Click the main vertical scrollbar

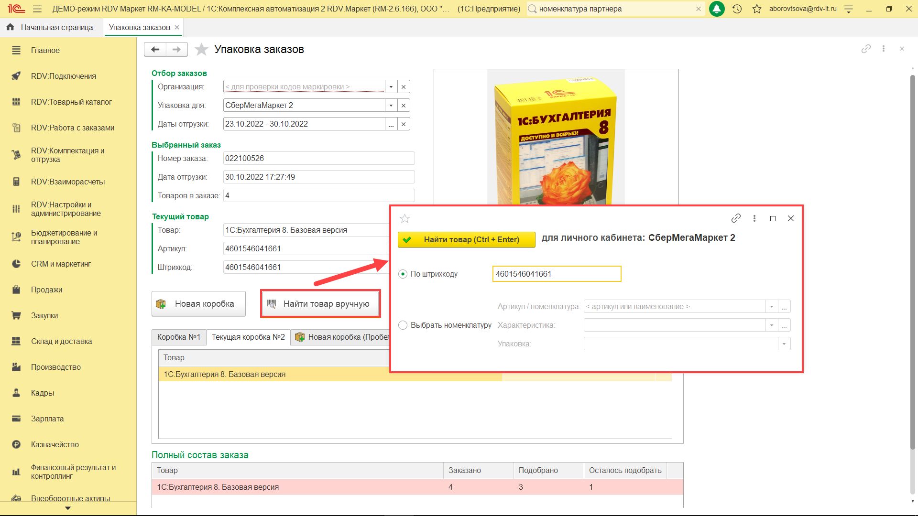(912, 263)
